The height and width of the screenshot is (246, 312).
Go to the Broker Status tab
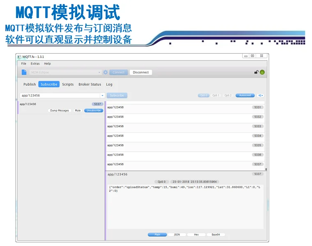[x=90, y=84]
